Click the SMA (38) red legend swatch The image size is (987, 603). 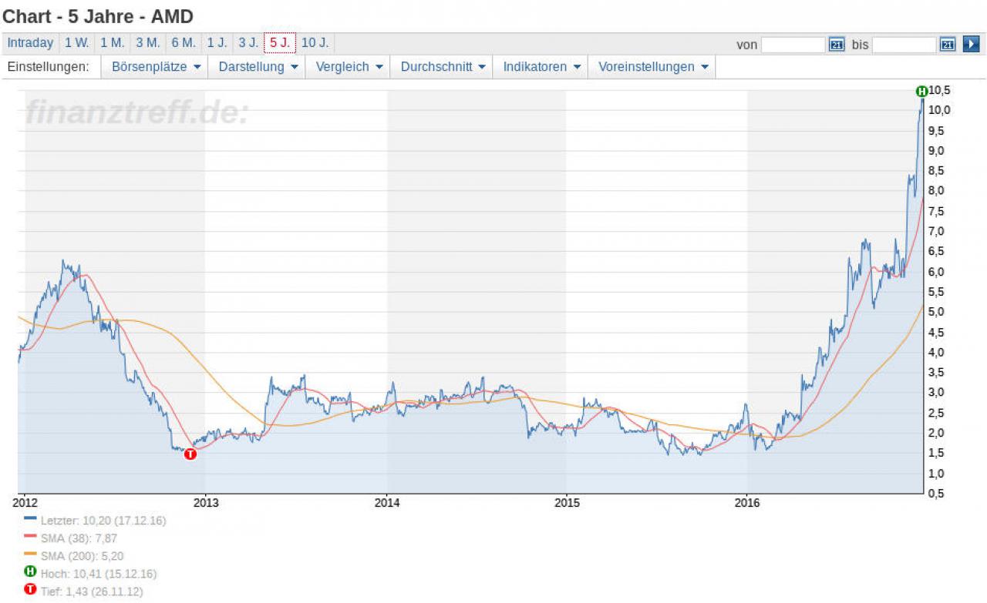[x=30, y=538]
